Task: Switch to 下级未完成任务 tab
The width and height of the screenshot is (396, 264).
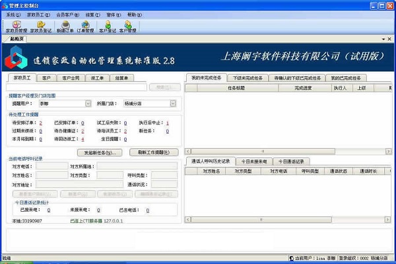Action: click(x=247, y=78)
